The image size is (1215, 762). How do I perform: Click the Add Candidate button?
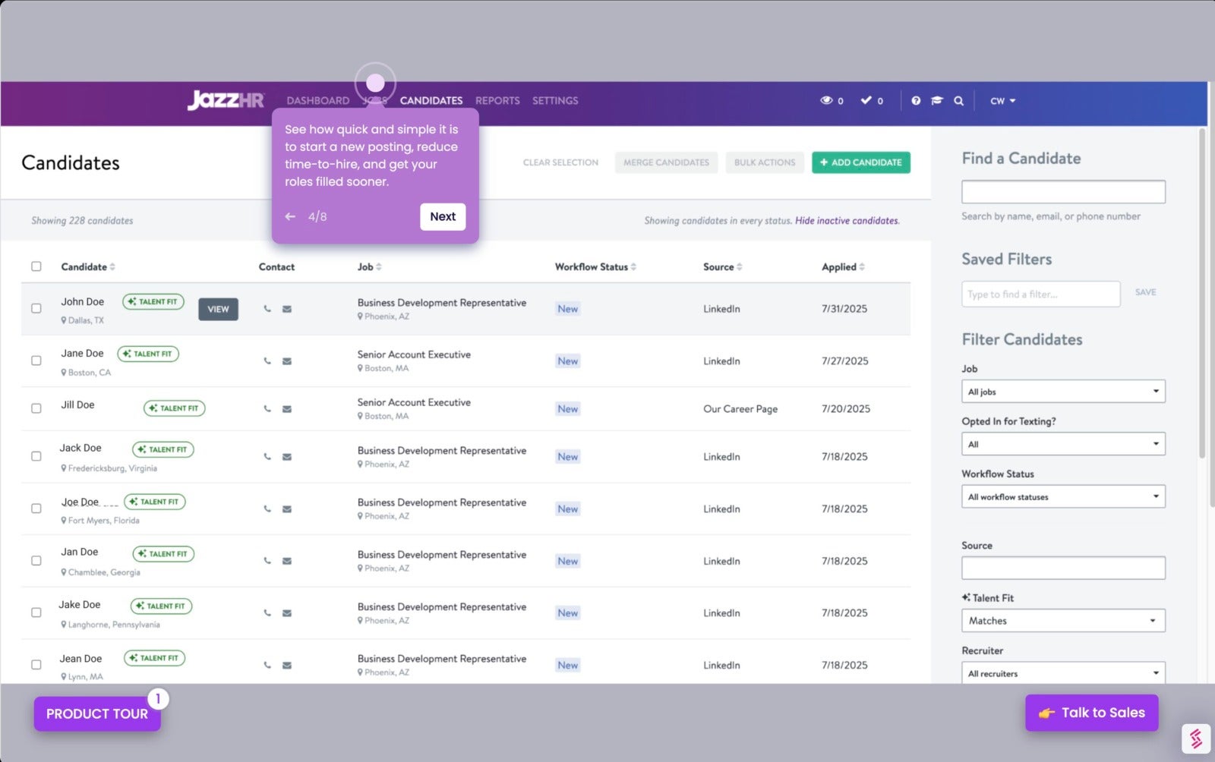coord(860,162)
